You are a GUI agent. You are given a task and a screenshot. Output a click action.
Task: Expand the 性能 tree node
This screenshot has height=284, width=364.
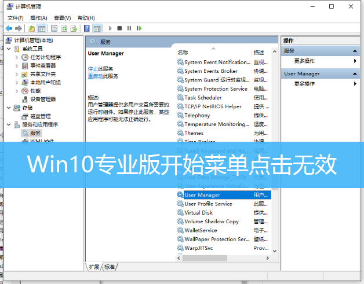(x=17, y=91)
